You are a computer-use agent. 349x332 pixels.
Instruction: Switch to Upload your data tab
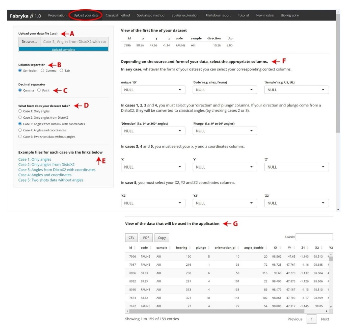tap(86, 15)
